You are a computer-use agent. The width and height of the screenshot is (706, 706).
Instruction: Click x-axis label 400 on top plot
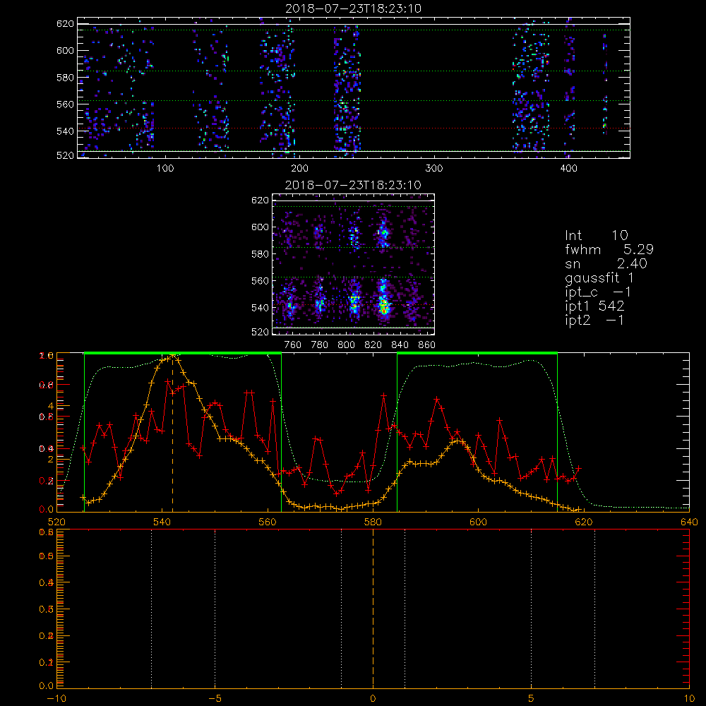point(568,169)
